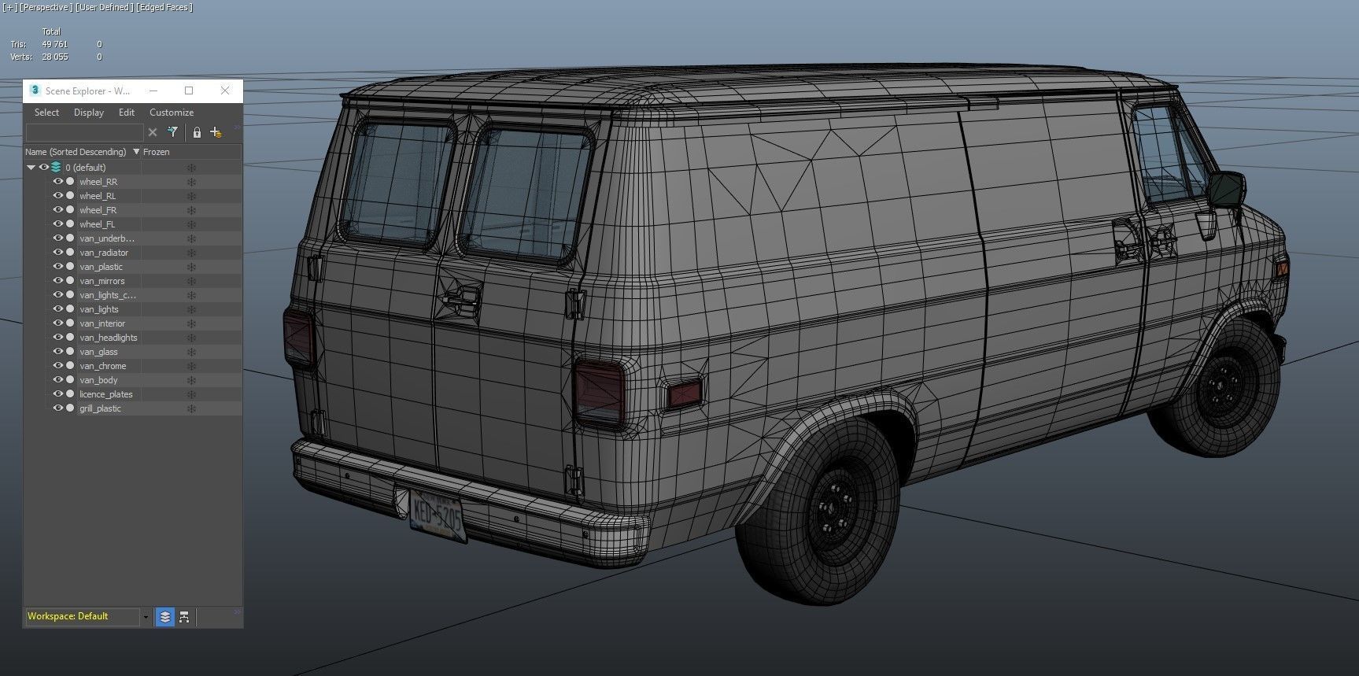This screenshot has width=1359, height=676.
Task: Toggle frozen snowflake for van_interior
Action: pyautogui.click(x=190, y=323)
